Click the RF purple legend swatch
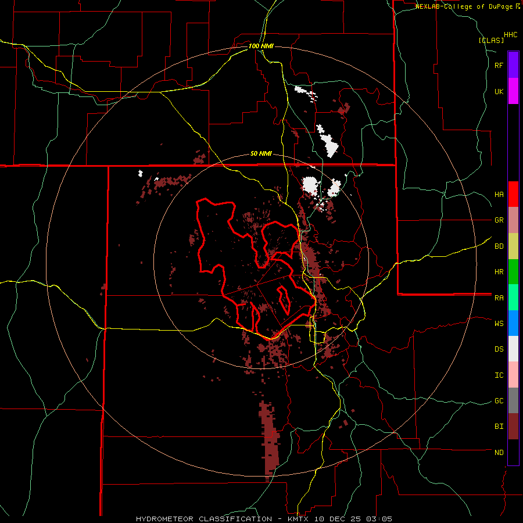This screenshot has width=523, height=523. 513,65
